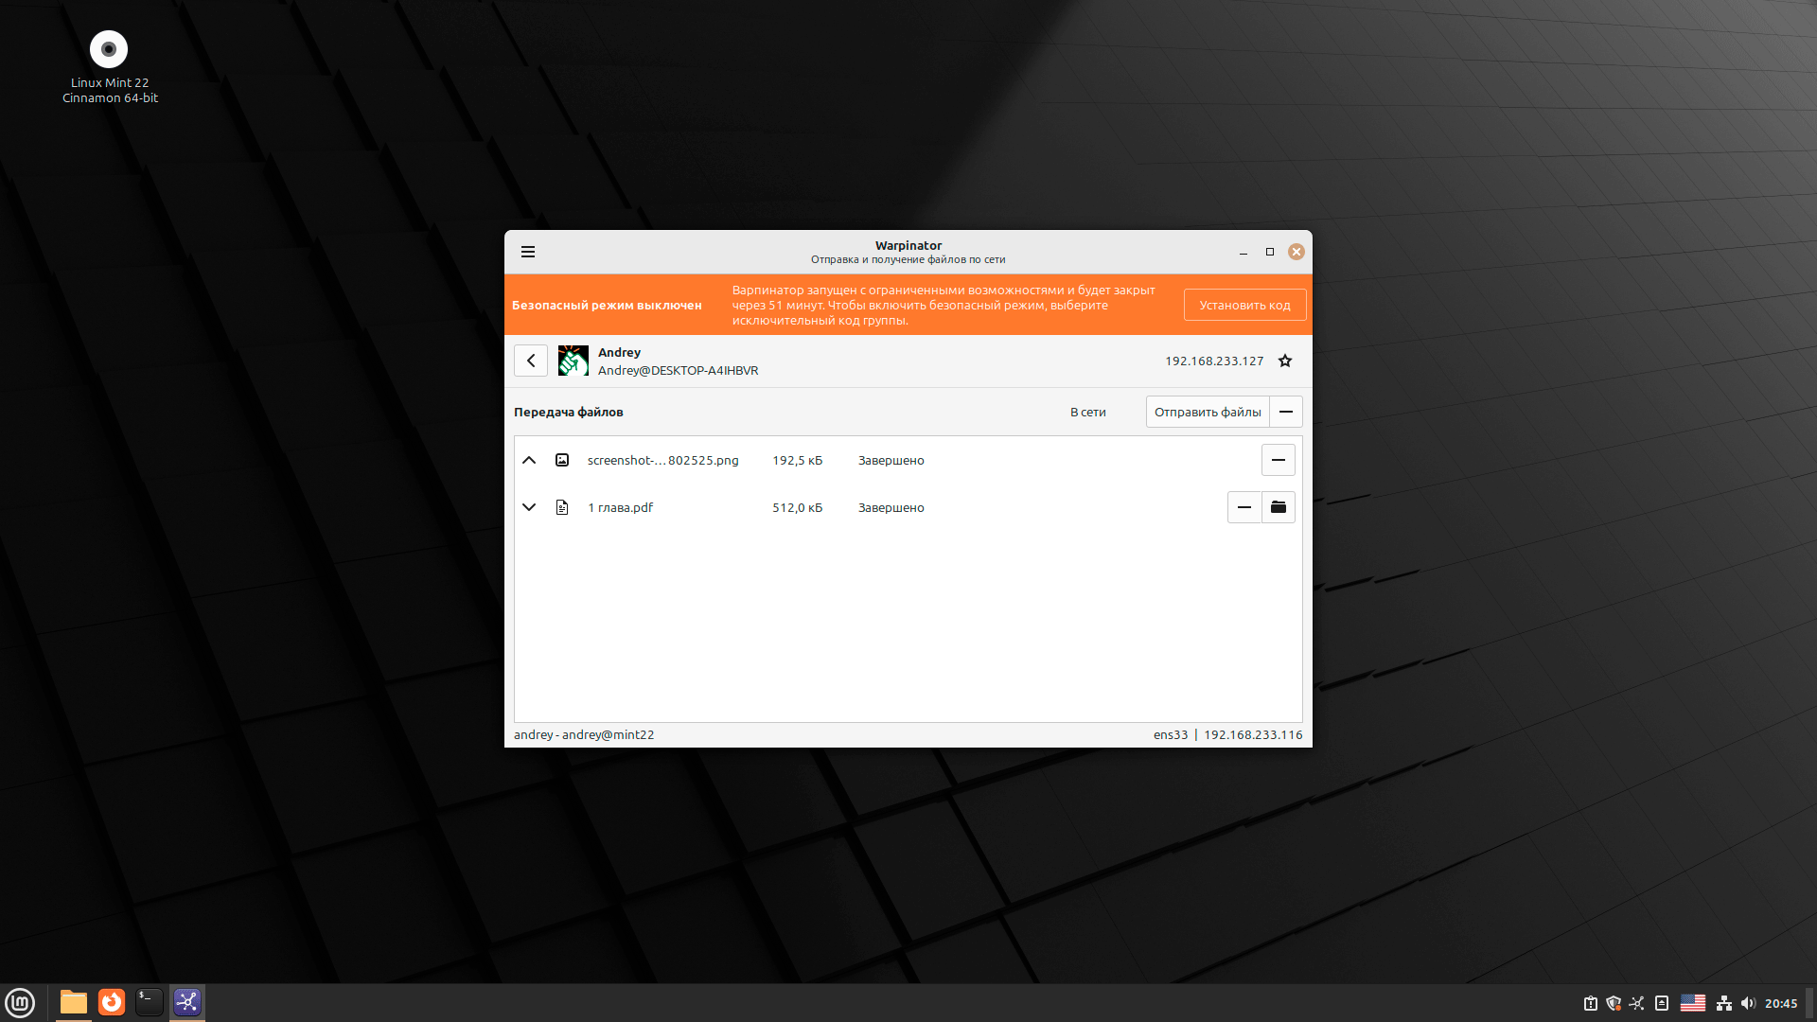Expand the 1 глава.pdf transfer row
1817x1022 pixels.
click(529, 507)
